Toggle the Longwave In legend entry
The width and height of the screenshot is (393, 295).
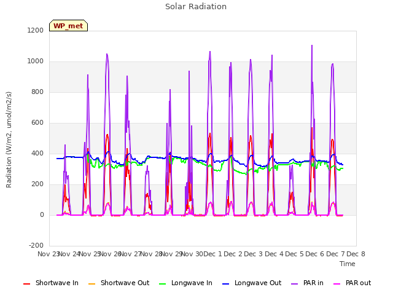coord(185,283)
